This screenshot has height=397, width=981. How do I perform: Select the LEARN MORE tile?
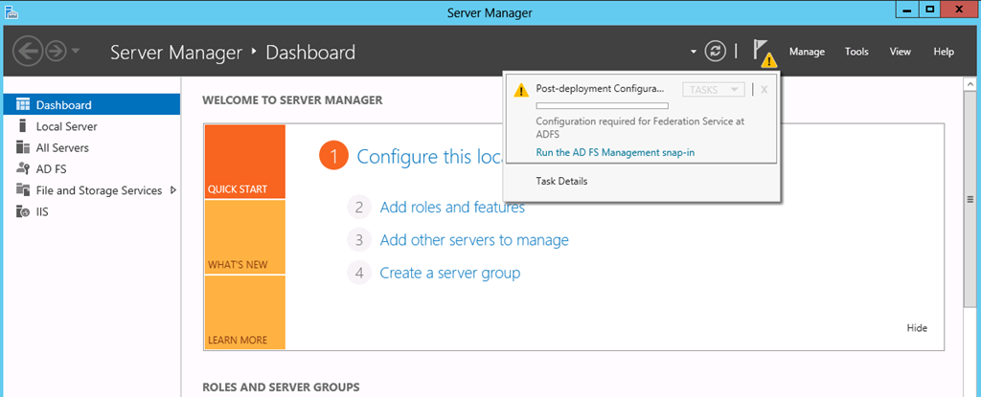click(244, 312)
